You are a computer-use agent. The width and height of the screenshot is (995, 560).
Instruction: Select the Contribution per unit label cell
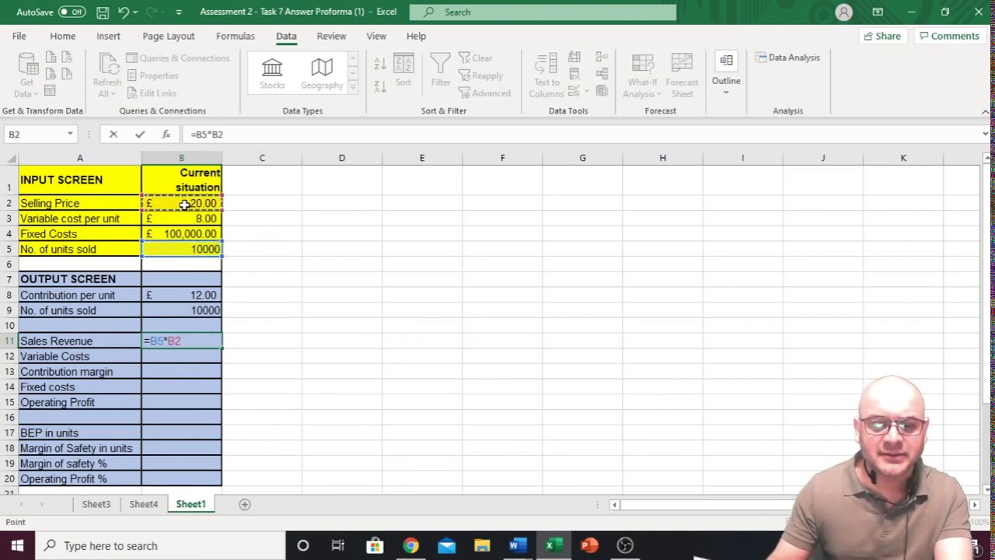pos(79,295)
